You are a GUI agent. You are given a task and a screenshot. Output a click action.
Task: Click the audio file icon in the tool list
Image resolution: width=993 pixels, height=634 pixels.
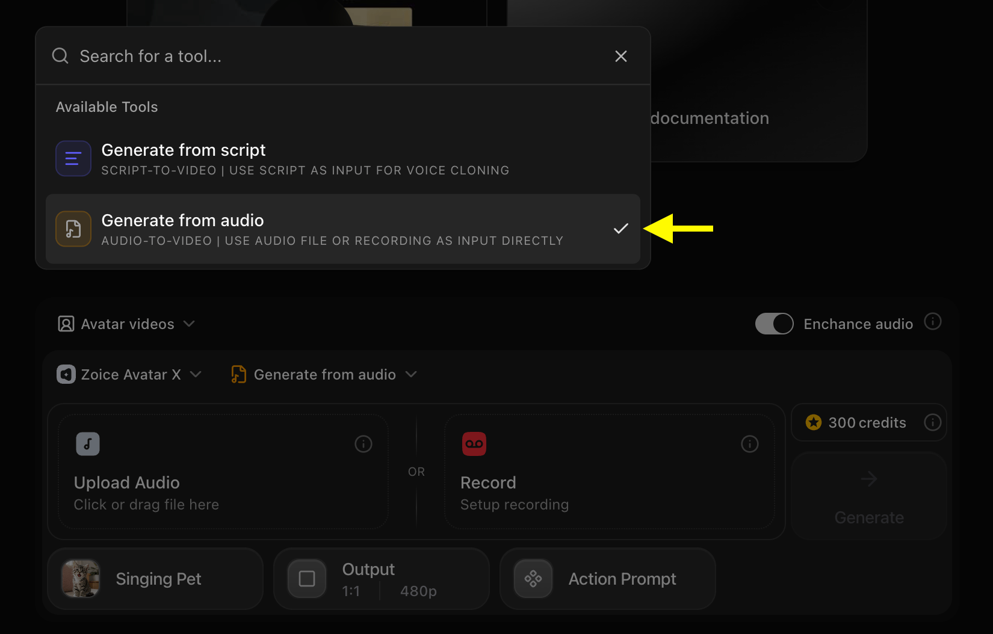coord(73,229)
